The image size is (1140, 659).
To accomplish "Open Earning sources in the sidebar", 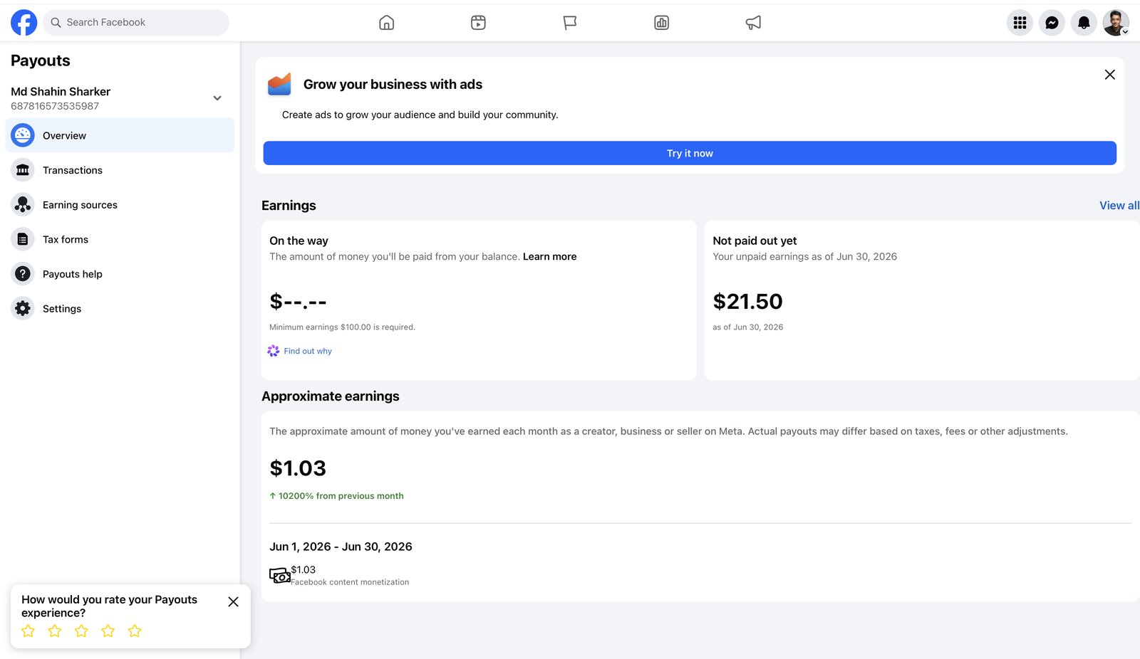I will click(120, 205).
